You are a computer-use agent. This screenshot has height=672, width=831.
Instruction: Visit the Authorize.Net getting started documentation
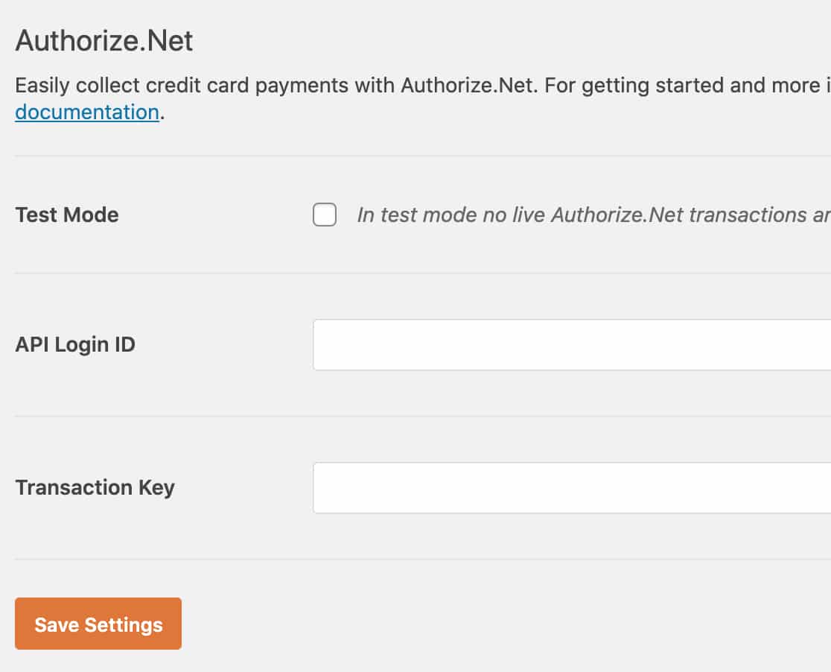[86, 111]
